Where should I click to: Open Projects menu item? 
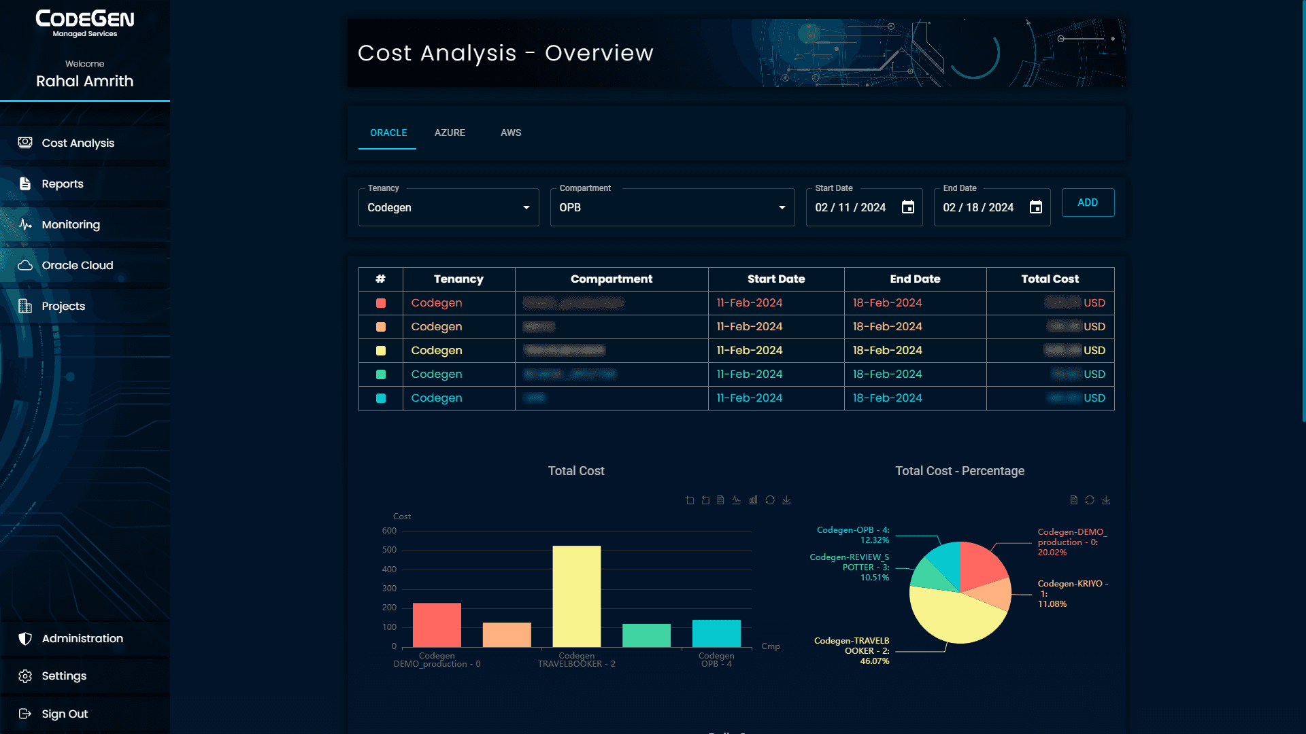[85, 306]
